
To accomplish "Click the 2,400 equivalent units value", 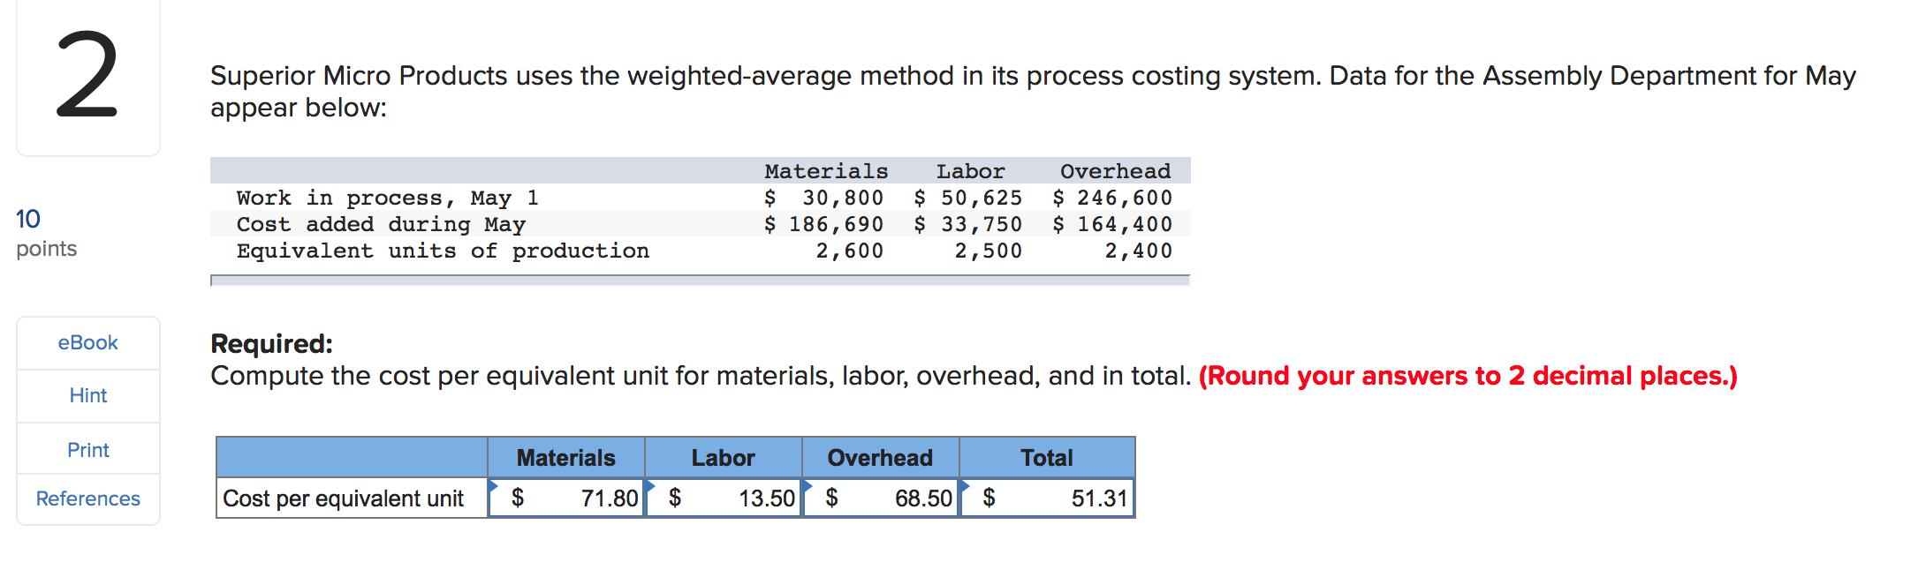I will click(1139, 251).
